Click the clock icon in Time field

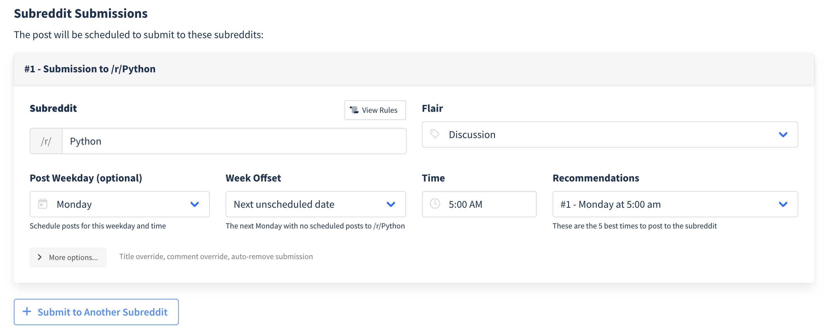[435, 204]
